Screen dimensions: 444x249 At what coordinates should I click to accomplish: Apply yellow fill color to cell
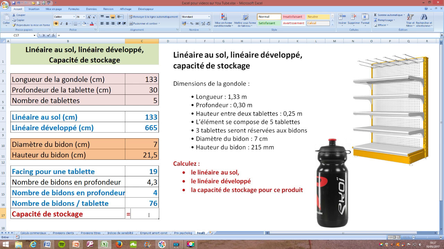[x=84, y=24]
